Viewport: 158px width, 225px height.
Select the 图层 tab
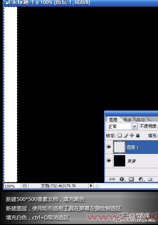(x=113, y=120)
